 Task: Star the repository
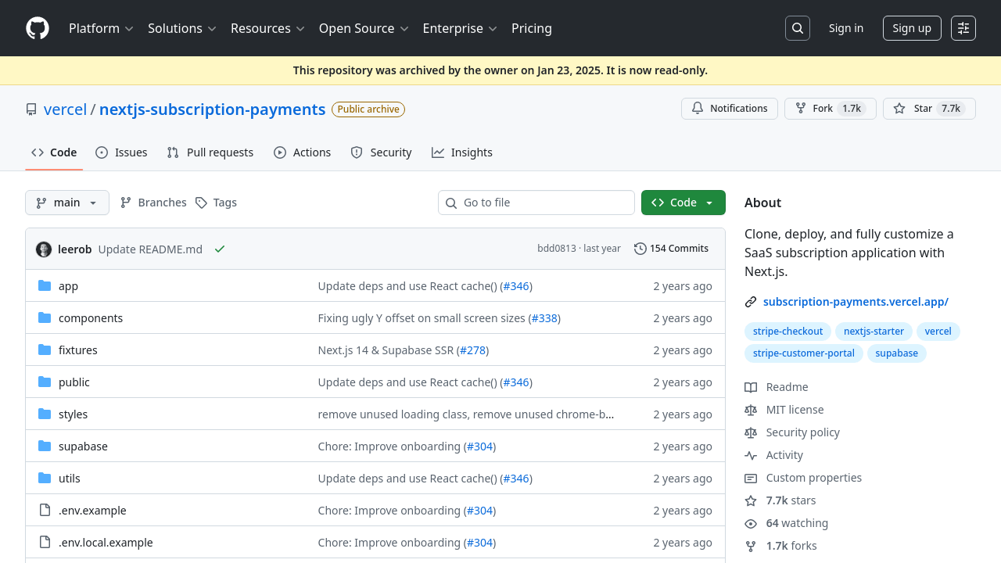coord(929,109)
